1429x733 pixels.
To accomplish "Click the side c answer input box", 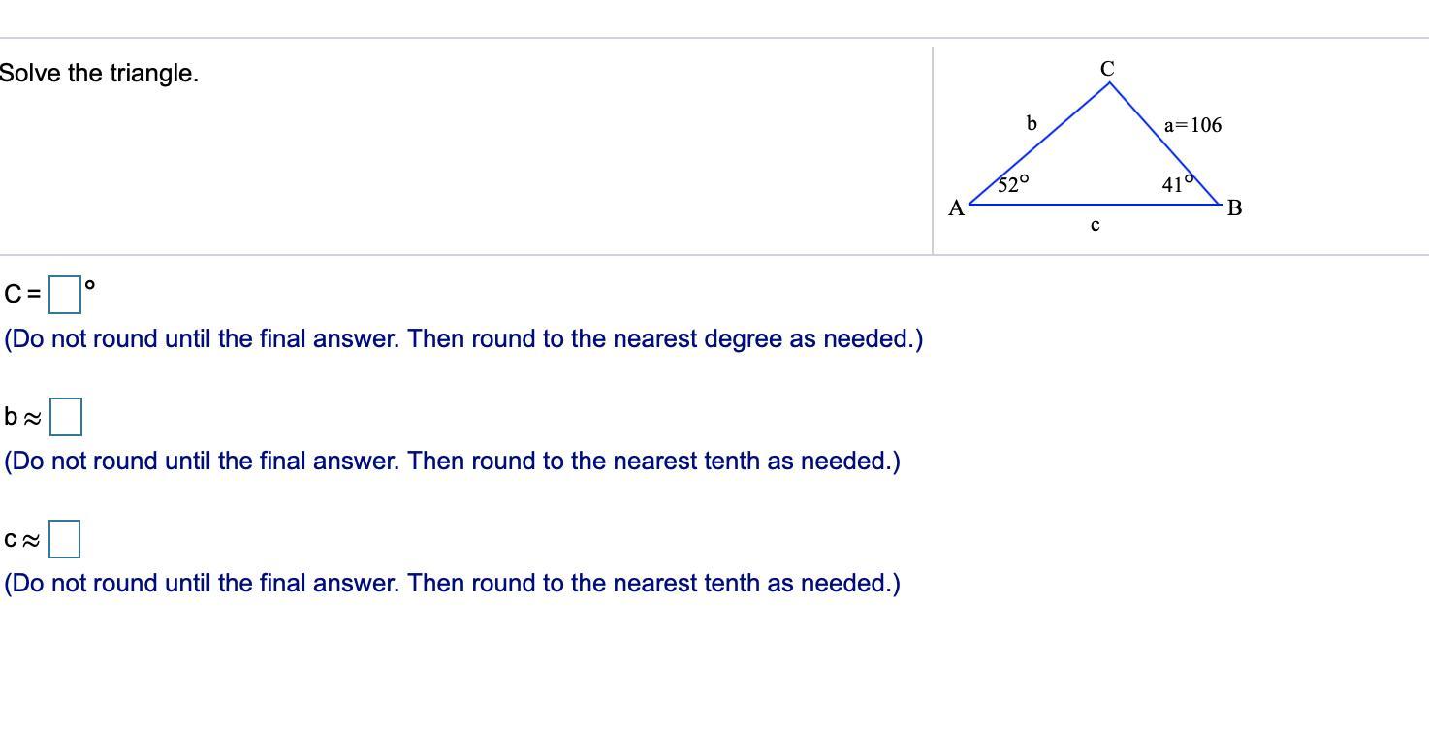I will pos(64,539).
